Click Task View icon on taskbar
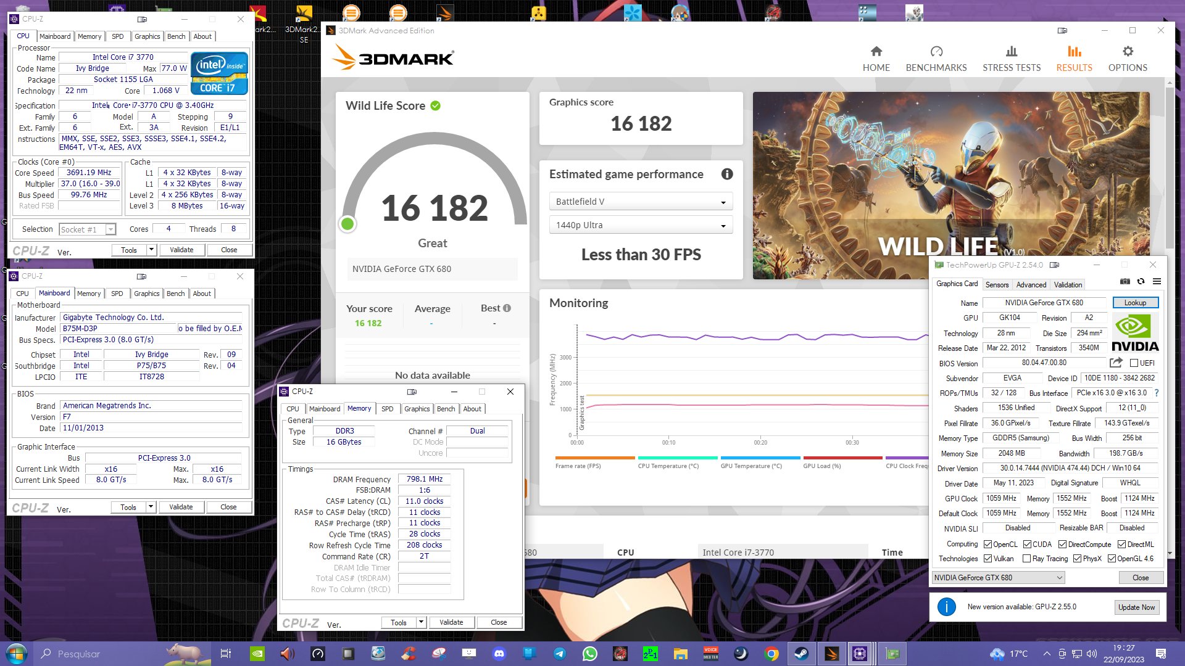This screenshot has height=666, width=1185. click(226, 654)
